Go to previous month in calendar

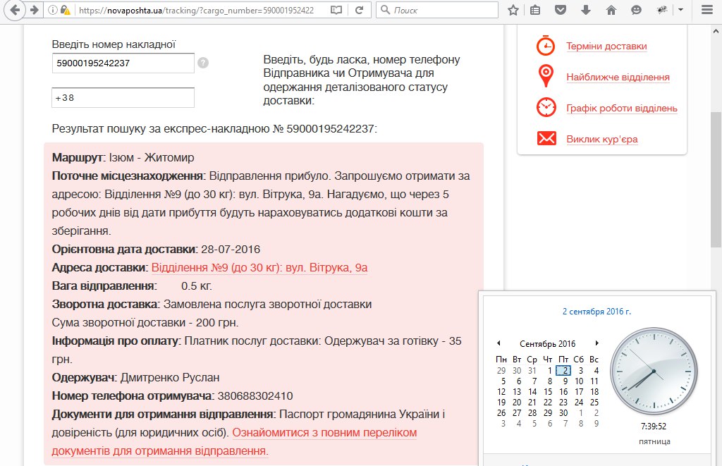498,343
